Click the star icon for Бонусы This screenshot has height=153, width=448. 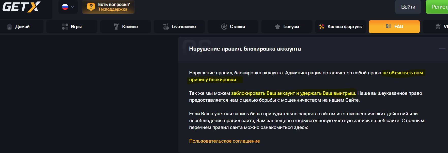point(277,27)
